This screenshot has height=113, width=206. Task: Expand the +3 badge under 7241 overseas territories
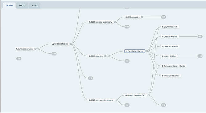click(x=127, y=105)
